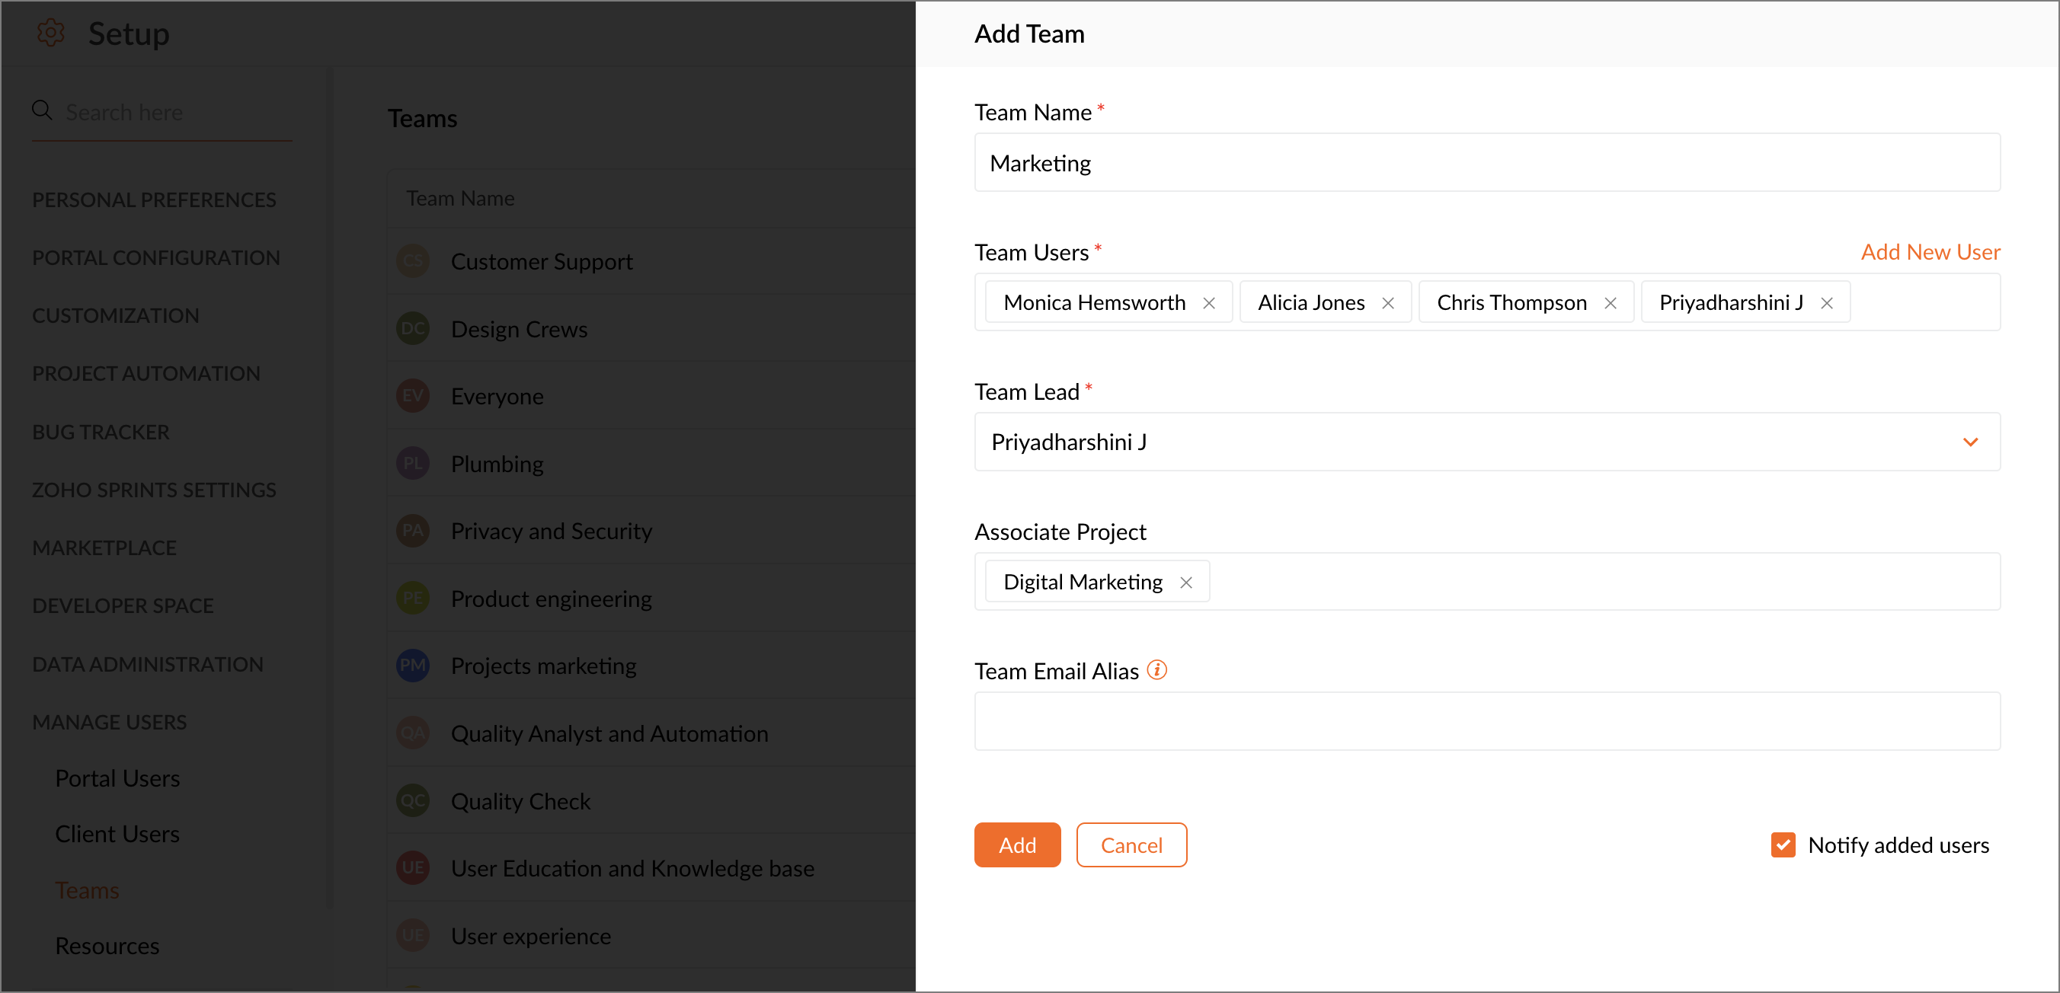This screenshot has height=993, width=2060.
Task: Click the Add New User link
Action: (1930, 252)
